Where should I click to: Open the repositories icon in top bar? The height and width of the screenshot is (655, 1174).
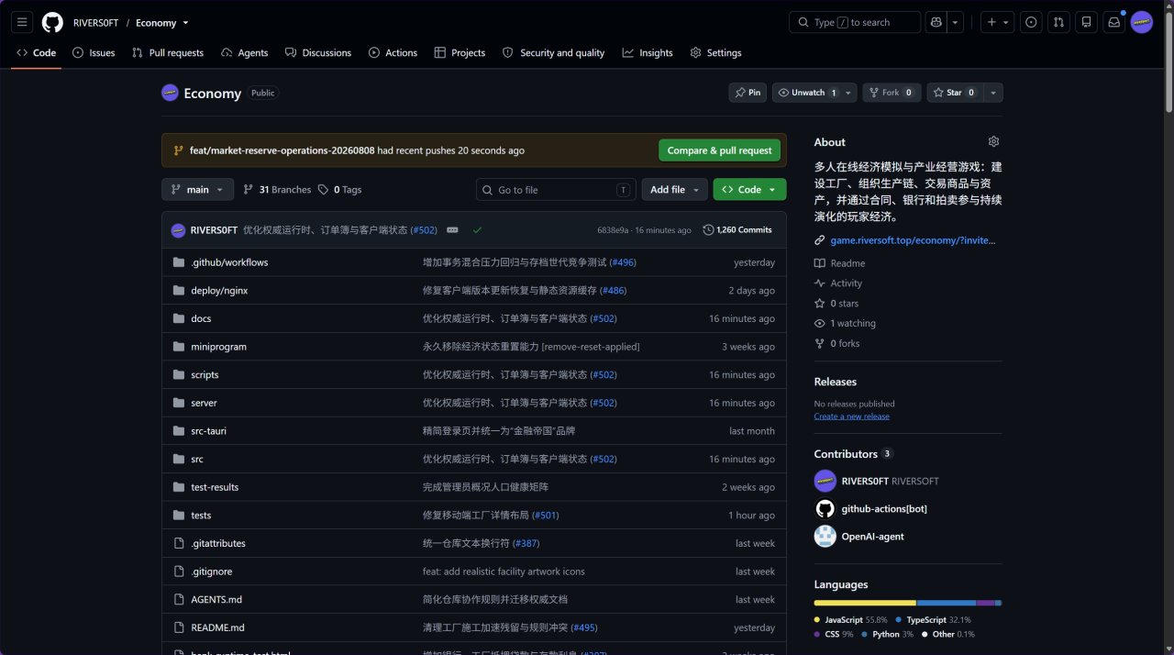[x=1086, y=22]
